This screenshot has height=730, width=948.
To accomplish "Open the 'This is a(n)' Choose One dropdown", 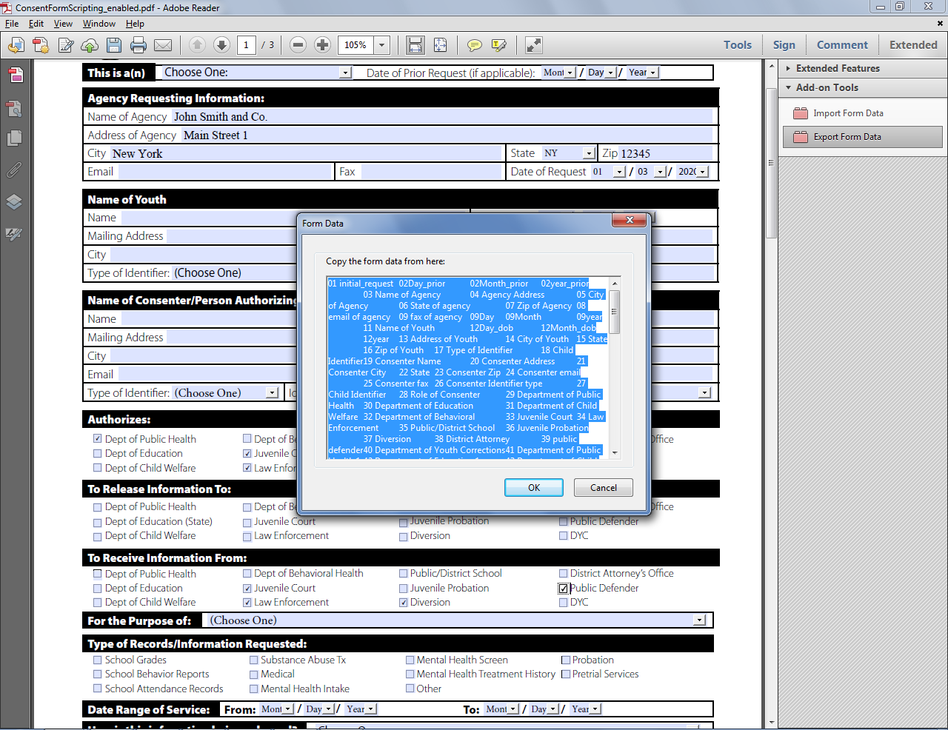I will (x=345, y=73).
